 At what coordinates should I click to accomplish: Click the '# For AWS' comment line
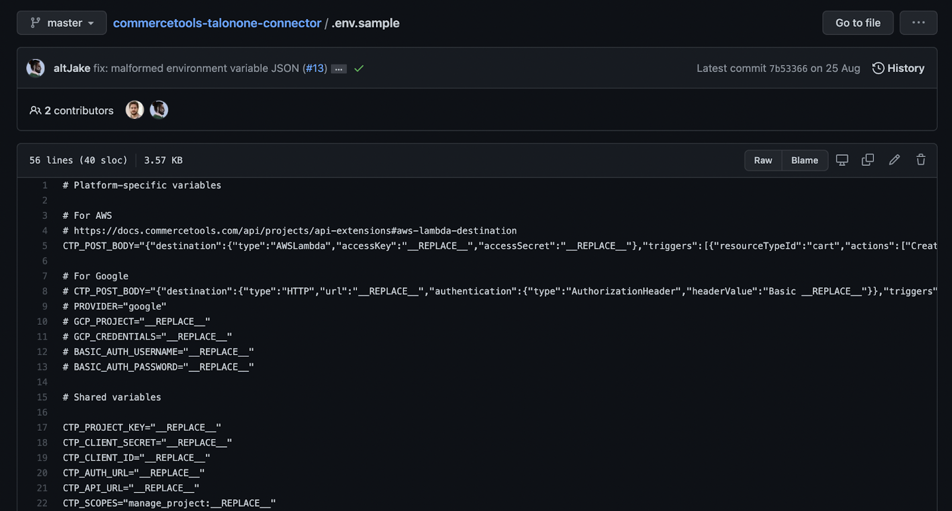pos(87,215)
